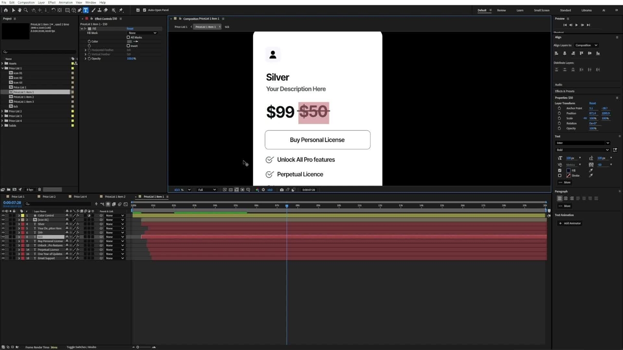
Task: Select the Type (T) tool
Action: point(86,10)
